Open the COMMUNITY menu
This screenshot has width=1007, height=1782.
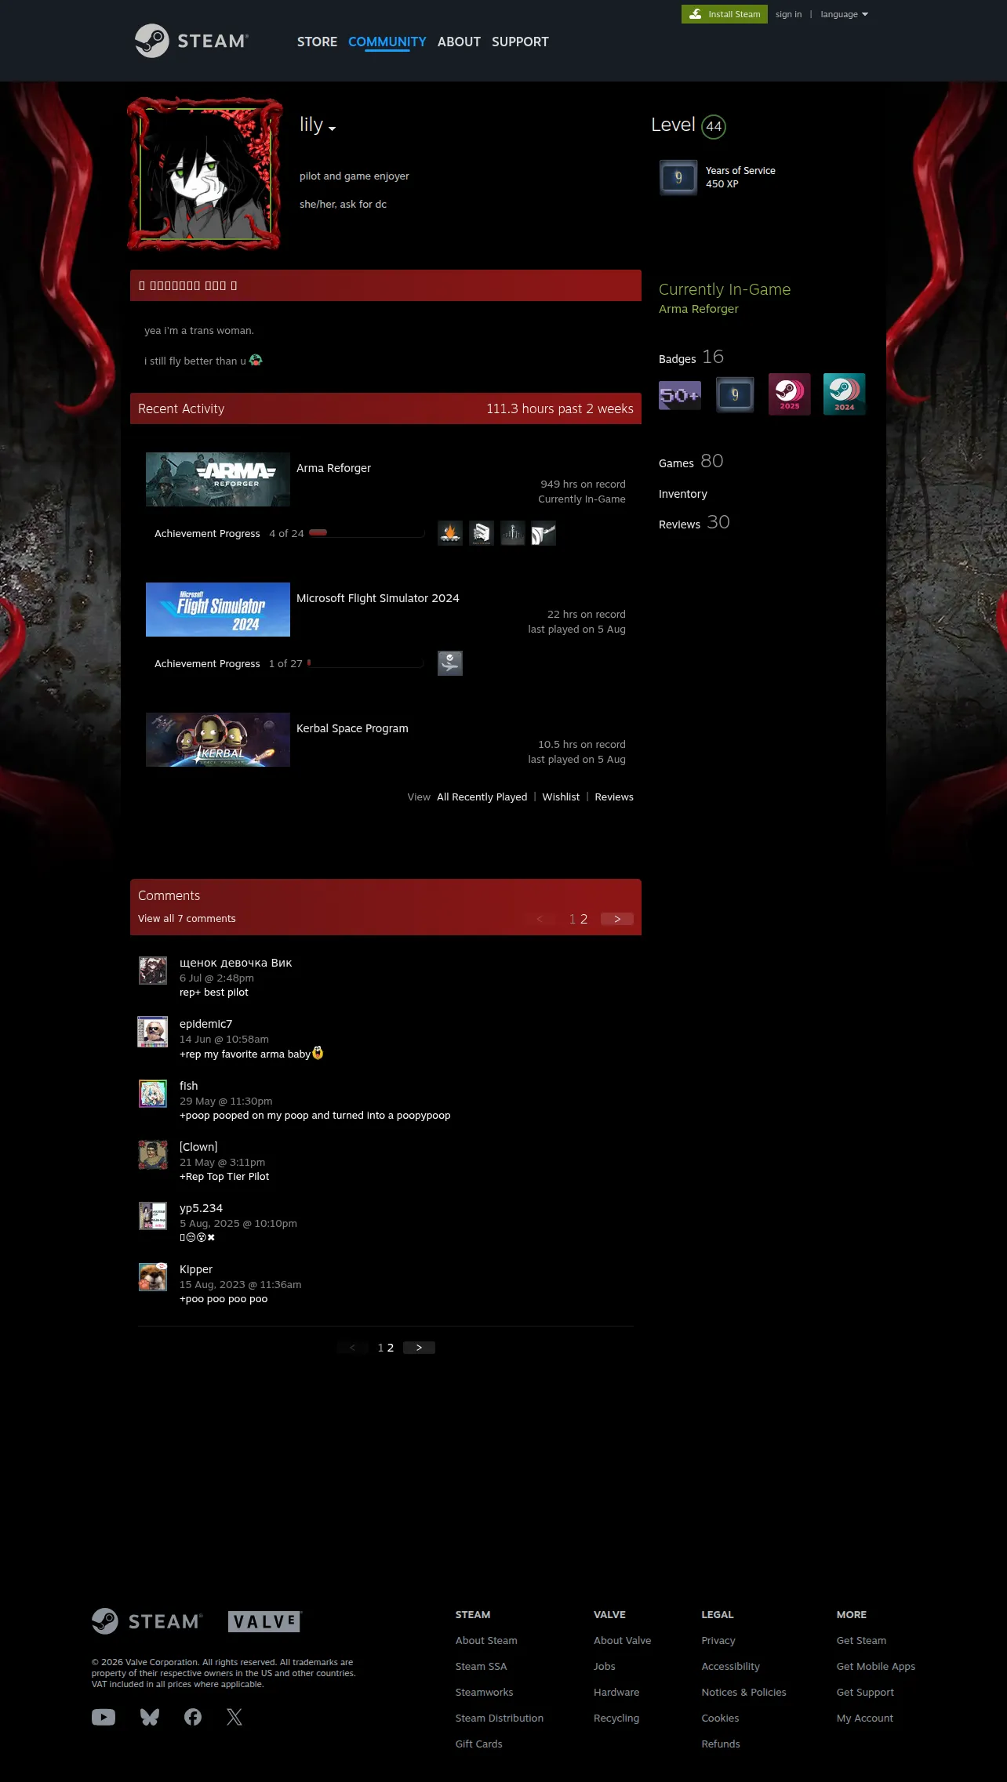[387, 42]
